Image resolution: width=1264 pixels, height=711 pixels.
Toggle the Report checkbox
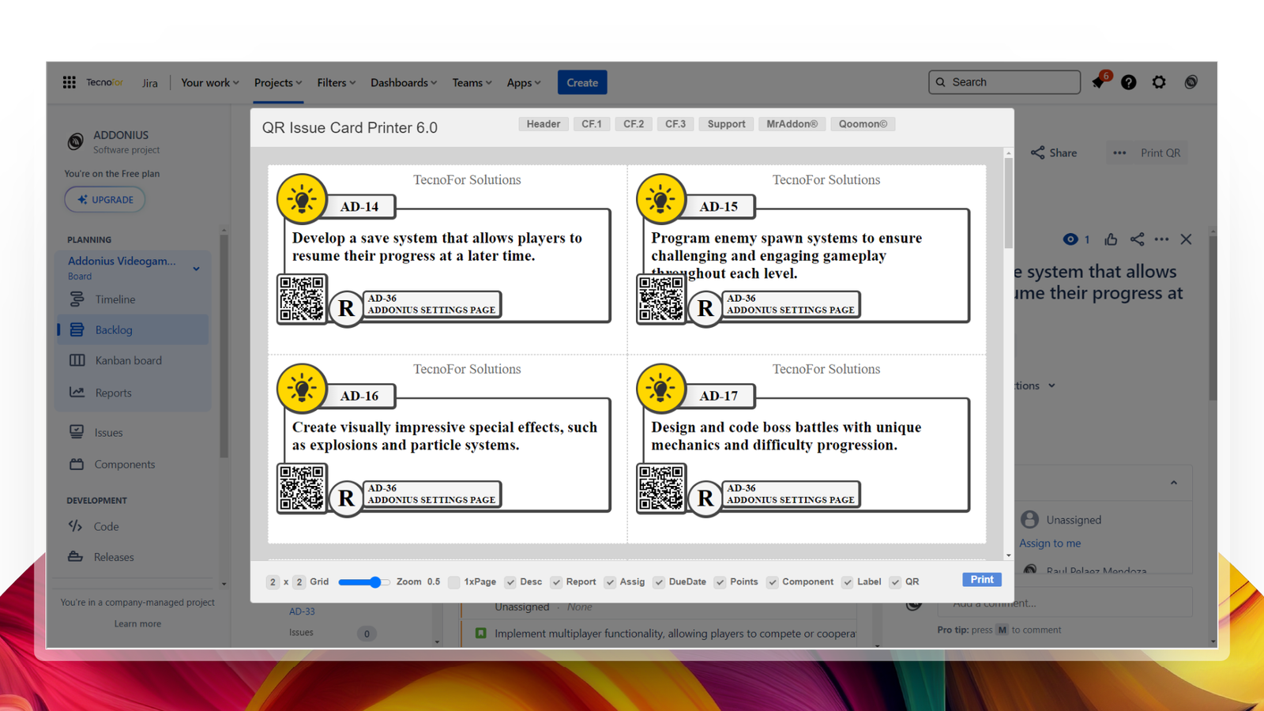(x=556, y=582)
